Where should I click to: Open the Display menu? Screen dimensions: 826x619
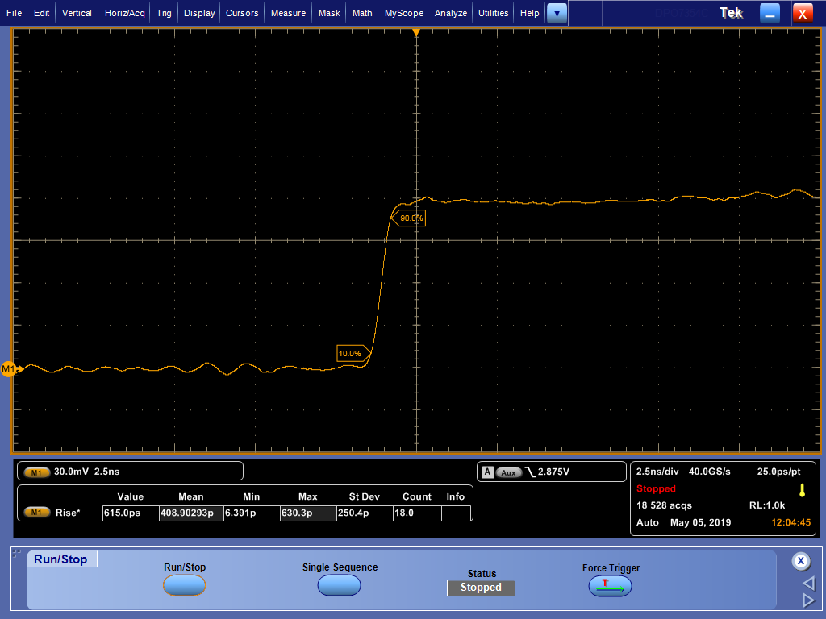(199, 13)
